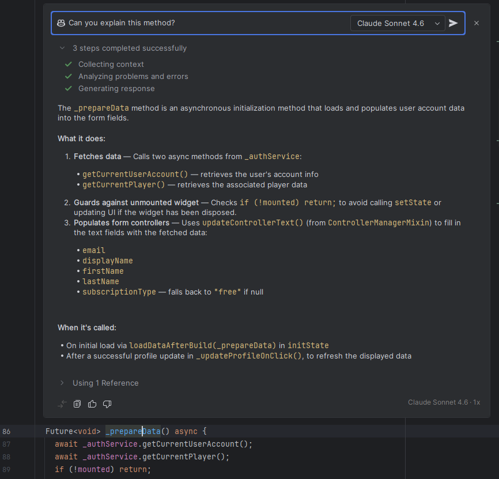This screenshot has height=479, width=499.
Task: Click _updateProfileOnClick() code reference
Action: click(x=249, y=356)
